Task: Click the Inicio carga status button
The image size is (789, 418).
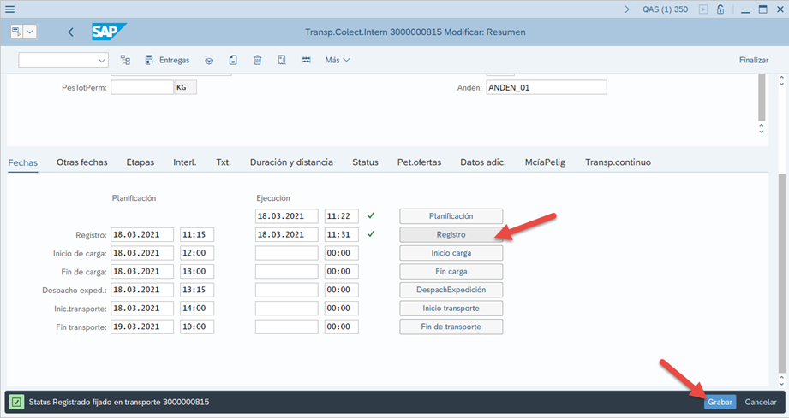Action: pos(451,253)
